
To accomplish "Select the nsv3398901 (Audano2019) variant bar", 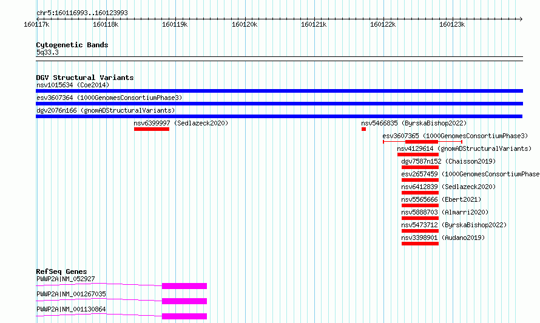I will (420, 244).
